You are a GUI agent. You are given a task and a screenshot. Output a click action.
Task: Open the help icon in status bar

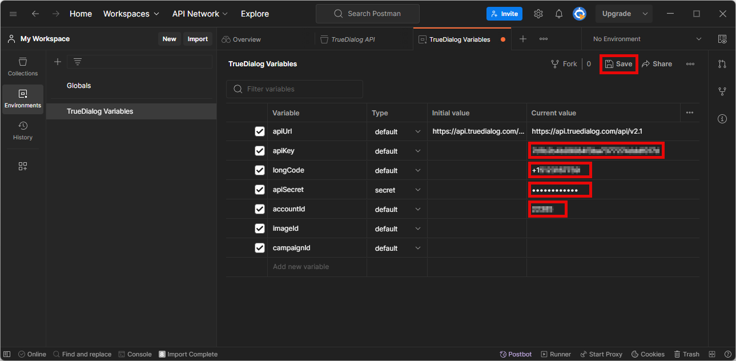[727, 354]
